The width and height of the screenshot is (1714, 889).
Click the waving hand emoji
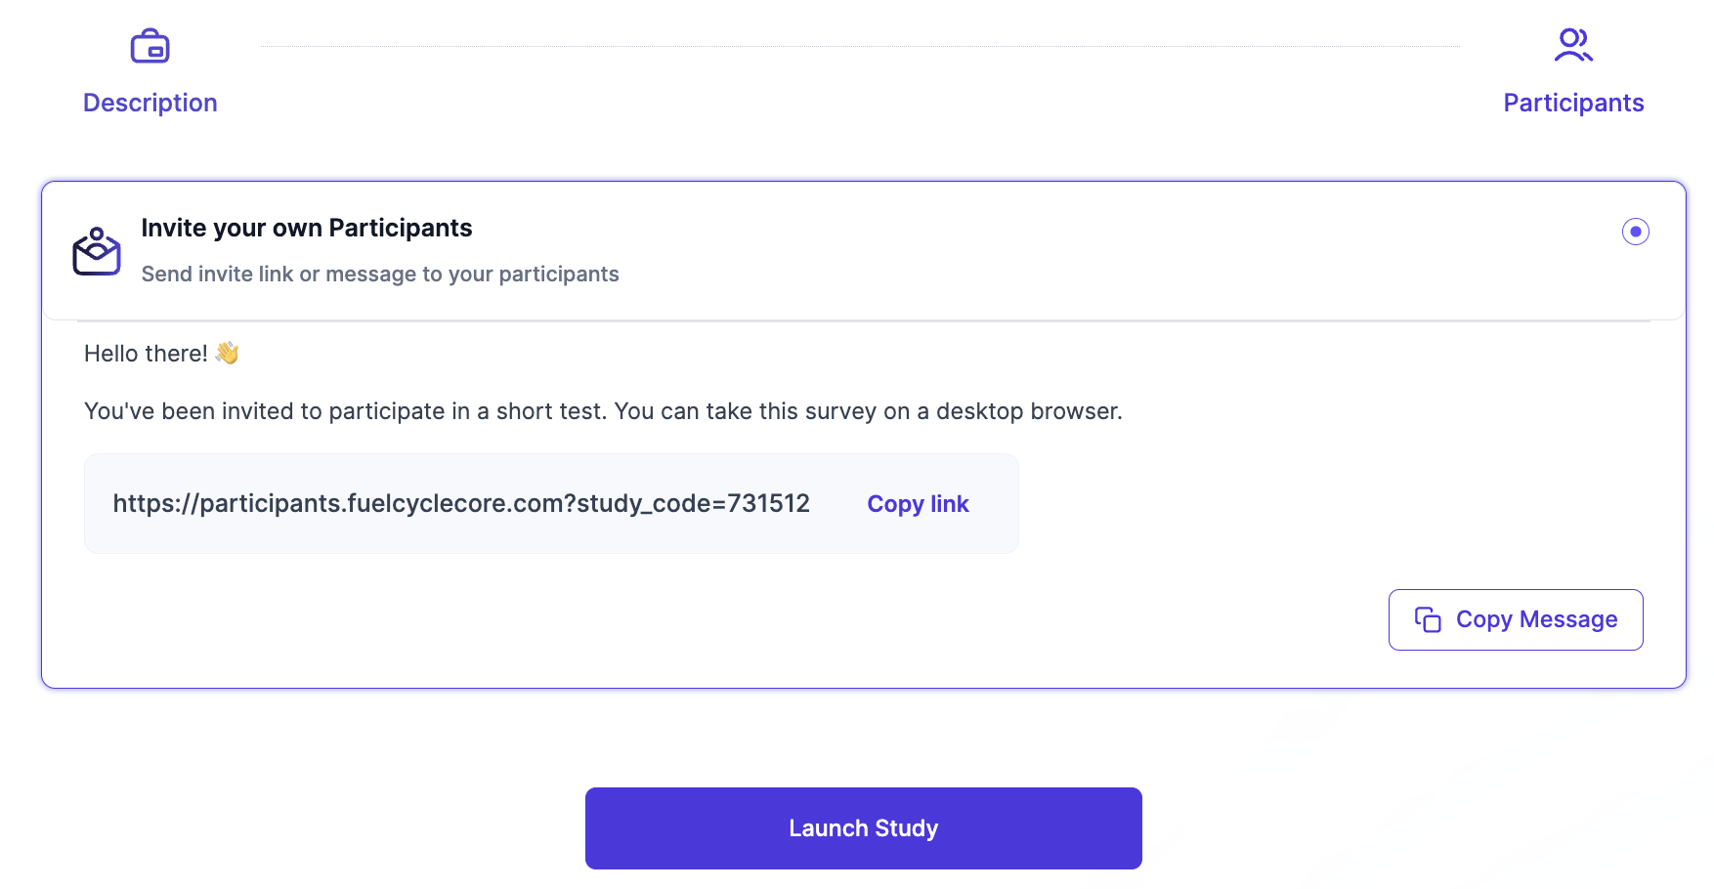[228, 353]
